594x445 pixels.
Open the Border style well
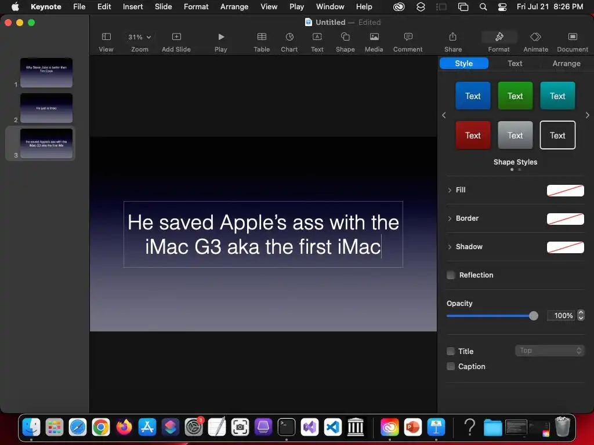[x=565, y=218]
